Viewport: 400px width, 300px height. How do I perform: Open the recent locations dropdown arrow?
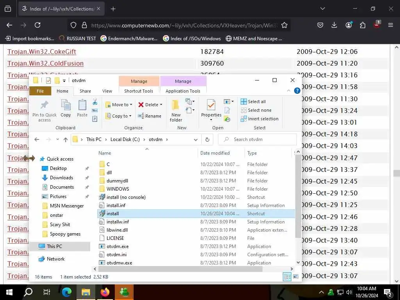[58, 139]
